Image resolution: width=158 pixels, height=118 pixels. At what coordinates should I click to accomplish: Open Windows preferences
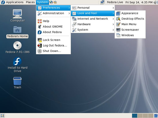coord(130,35)
